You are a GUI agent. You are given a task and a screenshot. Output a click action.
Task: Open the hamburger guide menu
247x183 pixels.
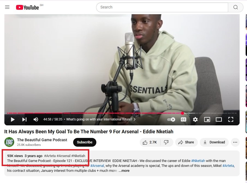7,7
